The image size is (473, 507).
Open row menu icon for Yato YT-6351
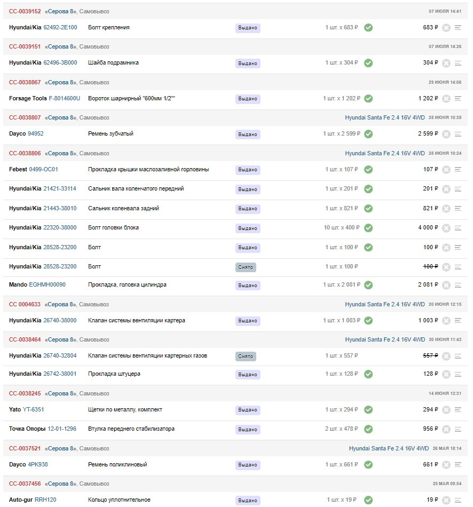tap(458, 410)
